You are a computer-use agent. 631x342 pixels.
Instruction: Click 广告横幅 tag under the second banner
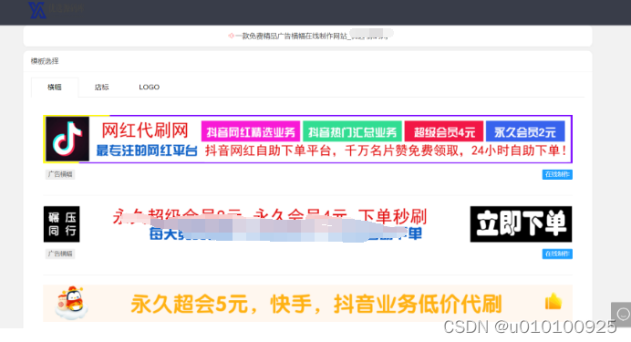click(x=60, y=254)
